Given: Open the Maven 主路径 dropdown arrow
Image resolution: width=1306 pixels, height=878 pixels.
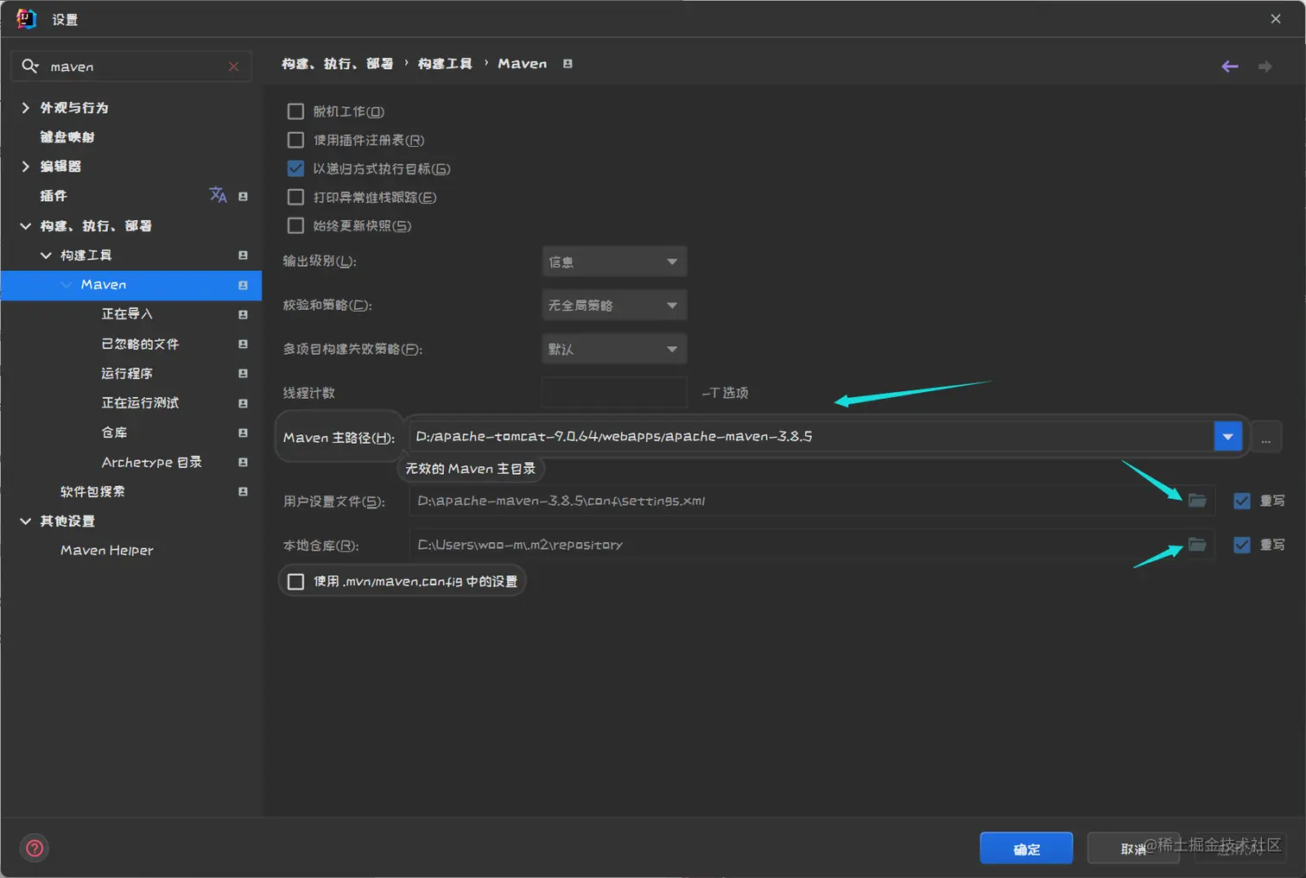Looking at the screenshot, I should tap(1228, 437).
